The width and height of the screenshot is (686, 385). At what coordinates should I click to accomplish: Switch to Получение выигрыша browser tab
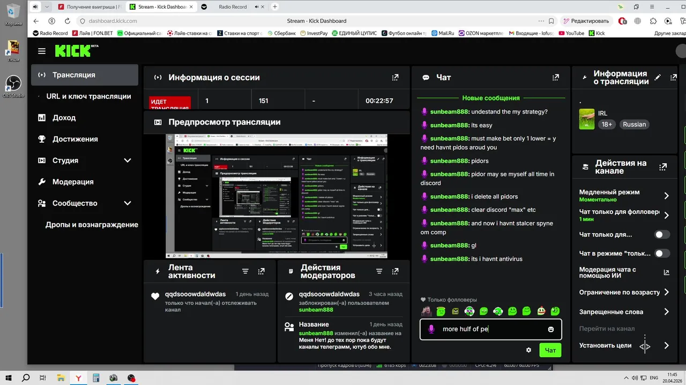(x=90, y=7)
